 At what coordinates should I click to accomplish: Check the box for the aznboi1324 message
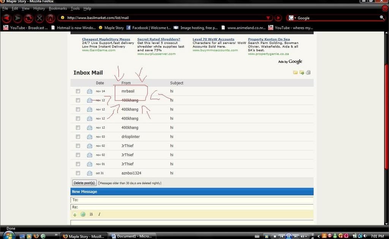78,173
